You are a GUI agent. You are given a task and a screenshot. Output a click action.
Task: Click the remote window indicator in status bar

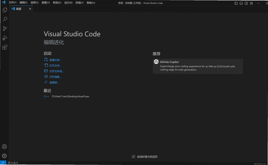coord(3,163)
